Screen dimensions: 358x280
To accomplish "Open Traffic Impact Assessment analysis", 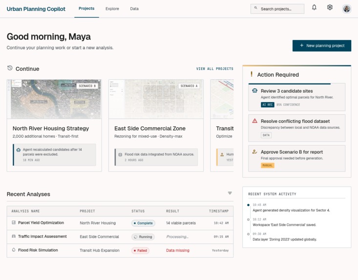I will 42,237.
